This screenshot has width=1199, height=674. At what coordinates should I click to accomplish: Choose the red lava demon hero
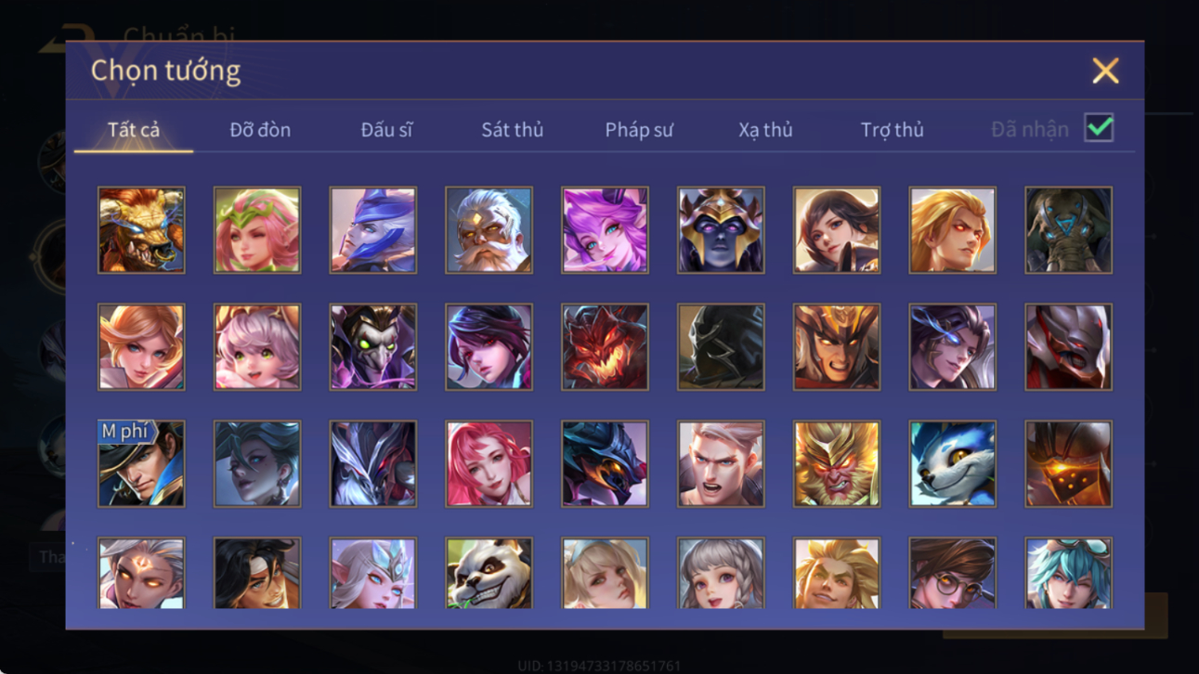605,346
